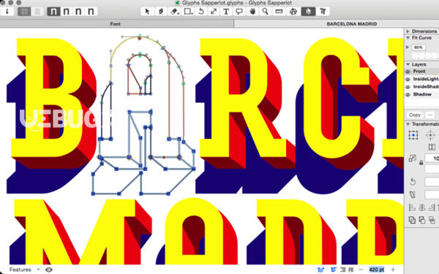This screenshot has height=274, width=439.
Task: Select the Annotation speech bubble tool
Action: [239, 12]
